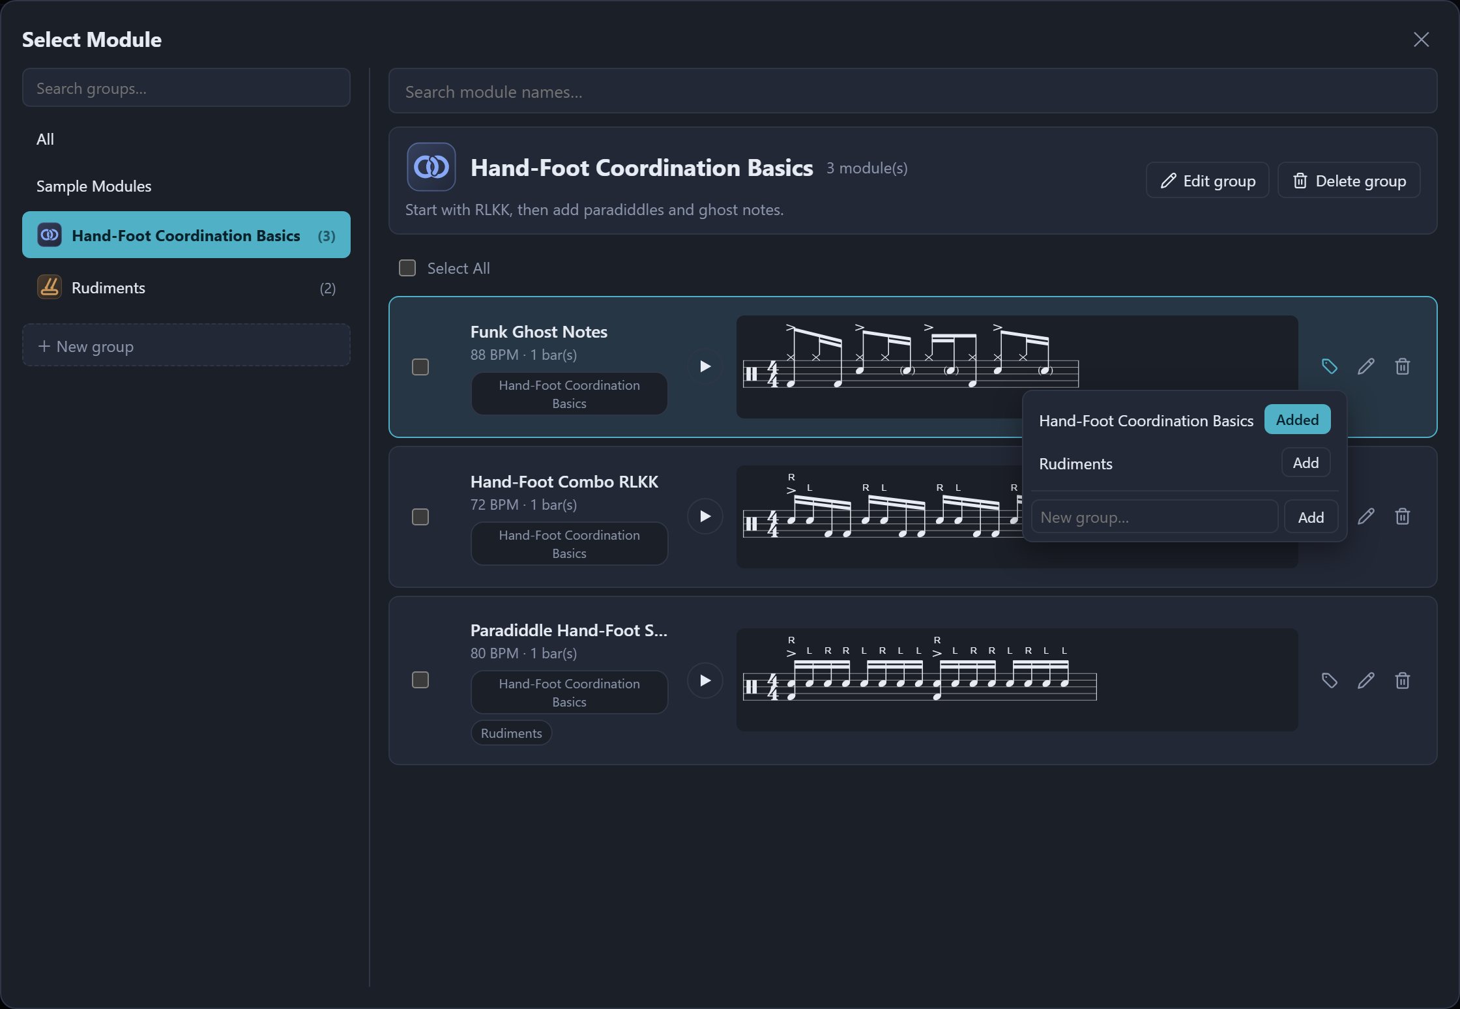Screen dimensions: 1460x1009
Task: Toggle the Select All checkbox
Action: click(x=407, y=268)
